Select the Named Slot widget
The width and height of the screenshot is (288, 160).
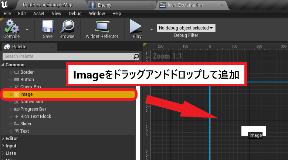point(32,102)
